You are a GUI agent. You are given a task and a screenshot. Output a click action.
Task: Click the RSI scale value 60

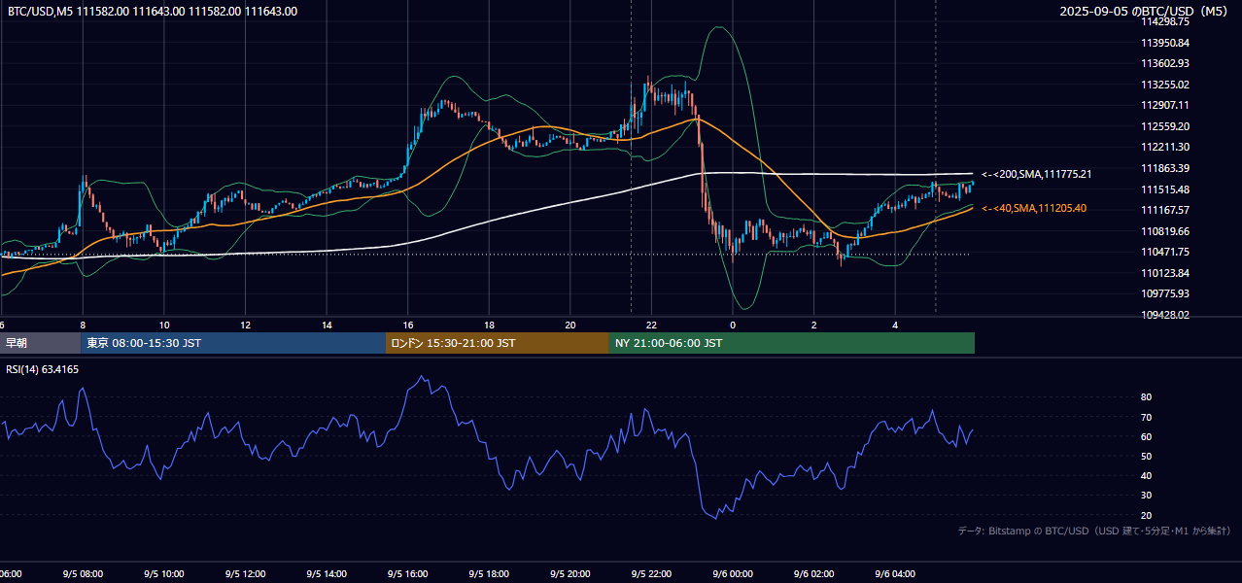click(1147, 436)
